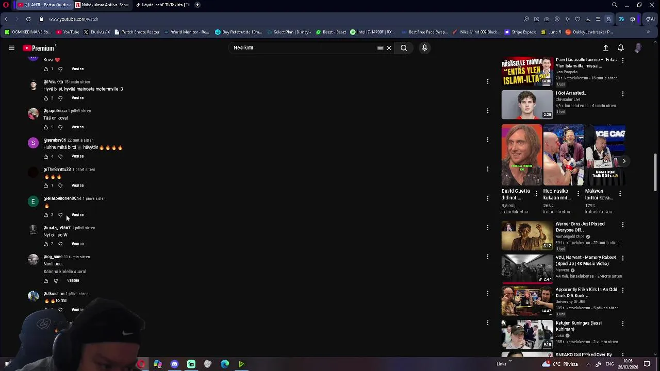This screenshot has height=371, width=660.
Task: Open the Opera heart bookmark icon
Action: coord(577,19)
